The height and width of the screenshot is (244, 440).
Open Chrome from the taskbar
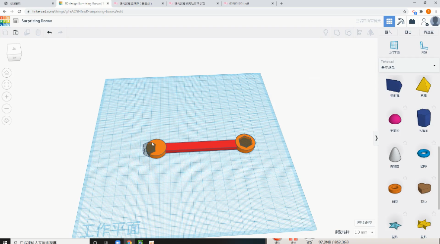click(x=129, y=242)
